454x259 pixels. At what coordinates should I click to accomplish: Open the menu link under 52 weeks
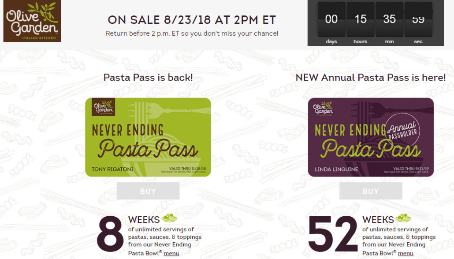(406, 253)
